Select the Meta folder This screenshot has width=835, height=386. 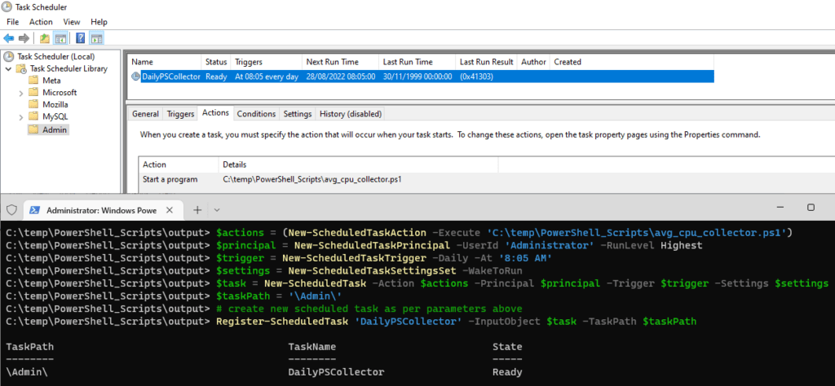(x=51, y=81)
